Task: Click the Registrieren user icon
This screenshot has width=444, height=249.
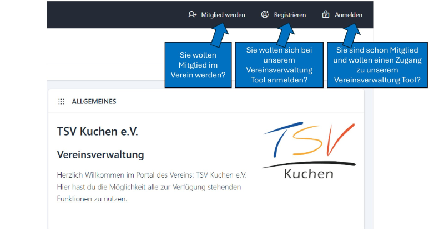Action: point(265,14)
